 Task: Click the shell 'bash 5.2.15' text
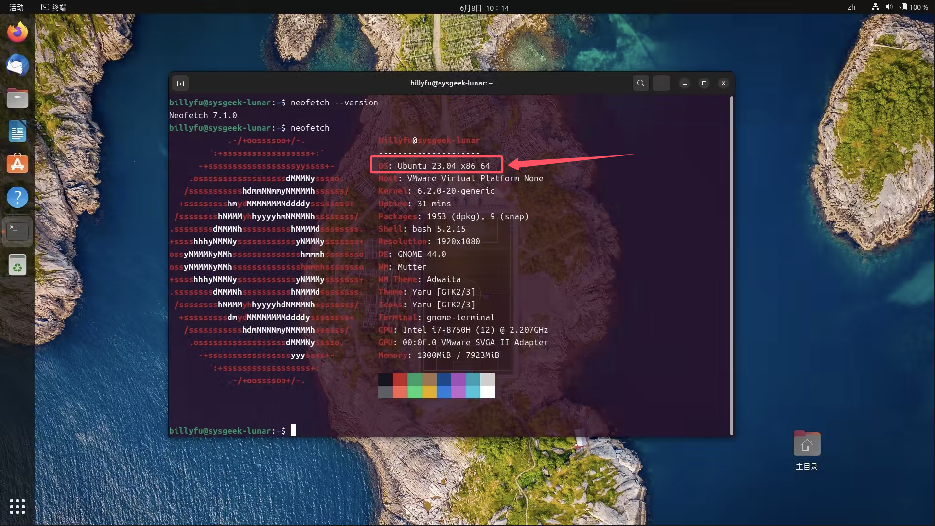pos(439,229)
